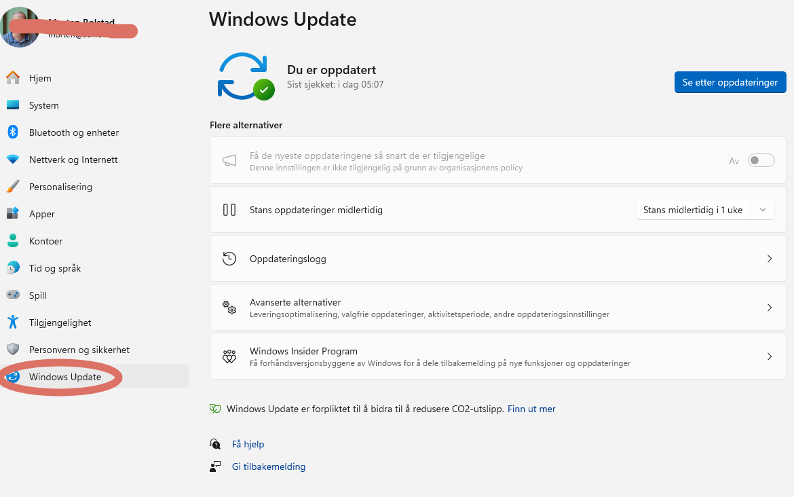Click the Bluetooth og enheter icon

click(x=13, y=132)
